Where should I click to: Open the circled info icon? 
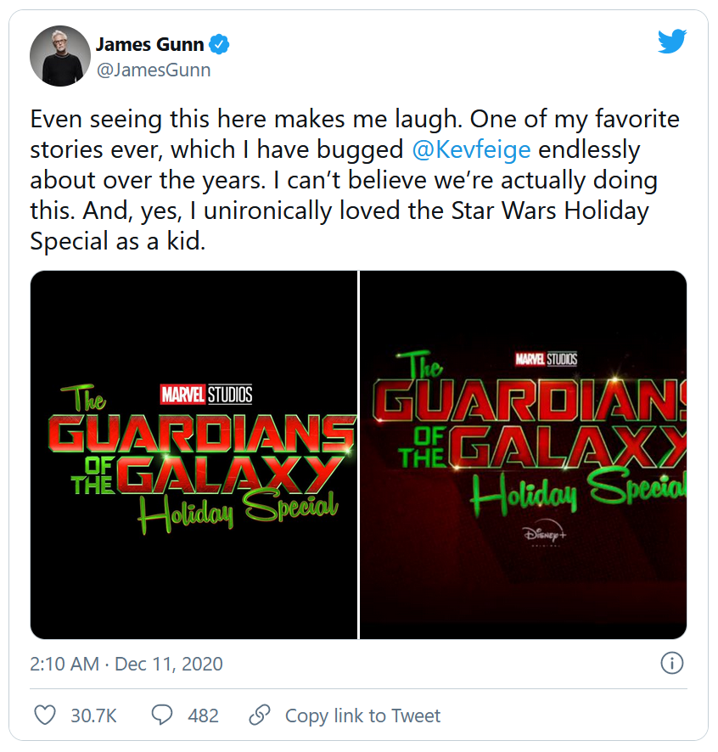pos(671,663)
